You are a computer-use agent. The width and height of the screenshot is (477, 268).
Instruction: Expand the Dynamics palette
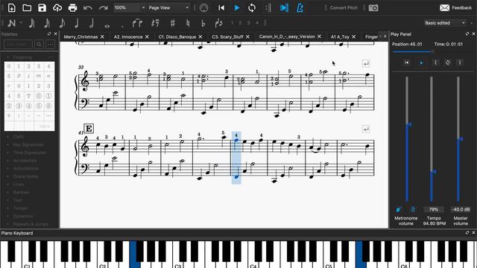[8, 216]
